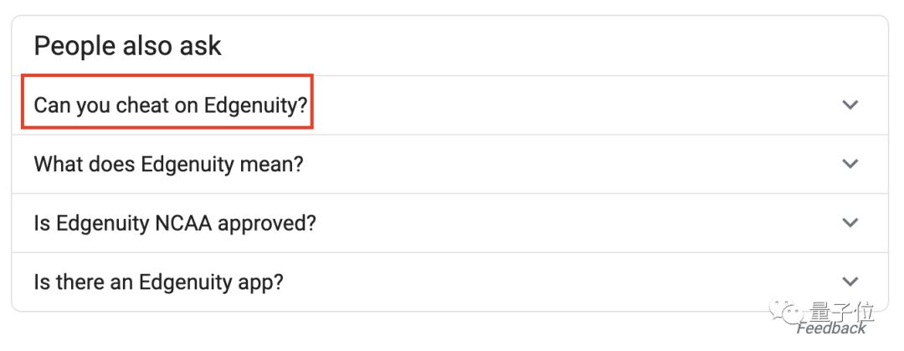Click empty space in the NCAA approved row
904x351 pixels.
[x=569, y=223]
